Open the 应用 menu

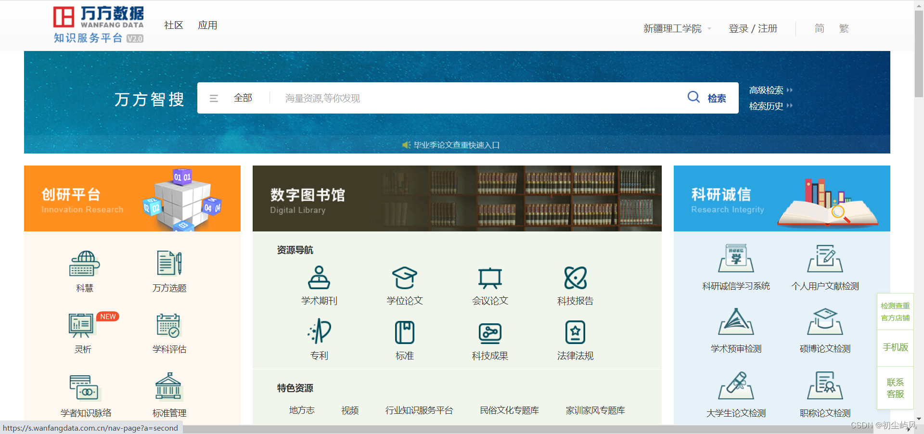[x=207, y=25]
